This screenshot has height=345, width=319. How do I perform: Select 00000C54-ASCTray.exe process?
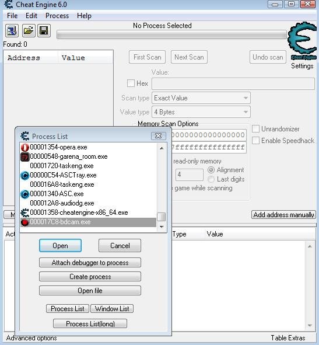89,175
